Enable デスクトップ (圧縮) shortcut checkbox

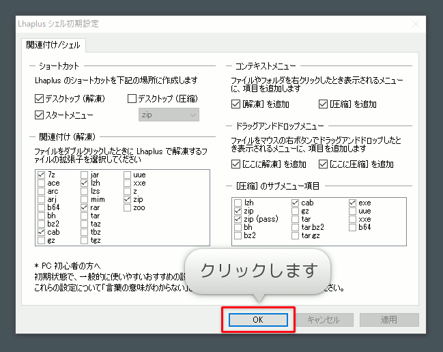coord(132,99)
